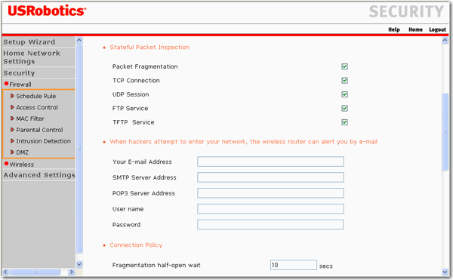Viewport: 453px width, 280px height.
Task: Click the Connection Policy heading
Action: tap(136, 245)
